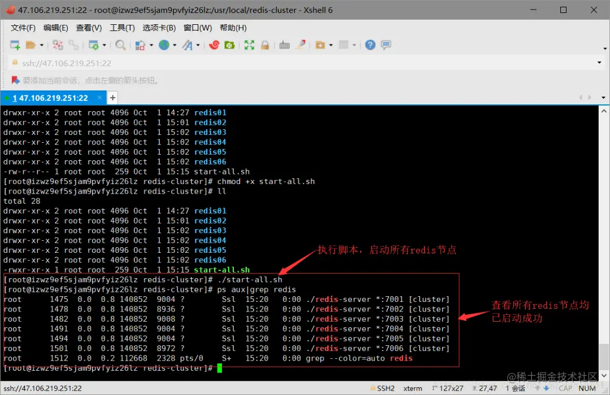This screenshot has width=610, height=395.
Task: Add a new tab with plus button
Action: point(112,98)
